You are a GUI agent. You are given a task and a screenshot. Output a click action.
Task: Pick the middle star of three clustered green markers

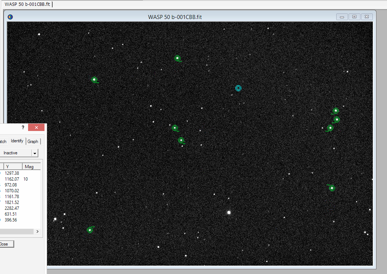337,119
